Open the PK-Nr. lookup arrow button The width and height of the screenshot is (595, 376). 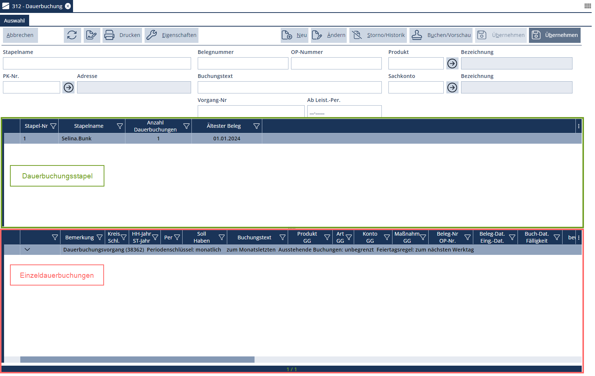(x=69, y=88)
